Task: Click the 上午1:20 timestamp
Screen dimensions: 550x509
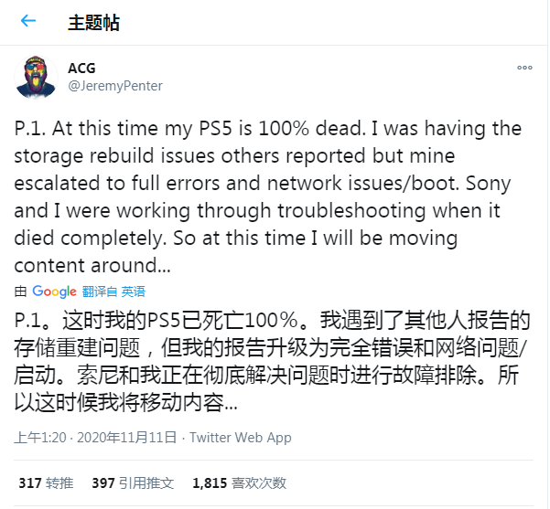Action: click(x=39, y=437)
